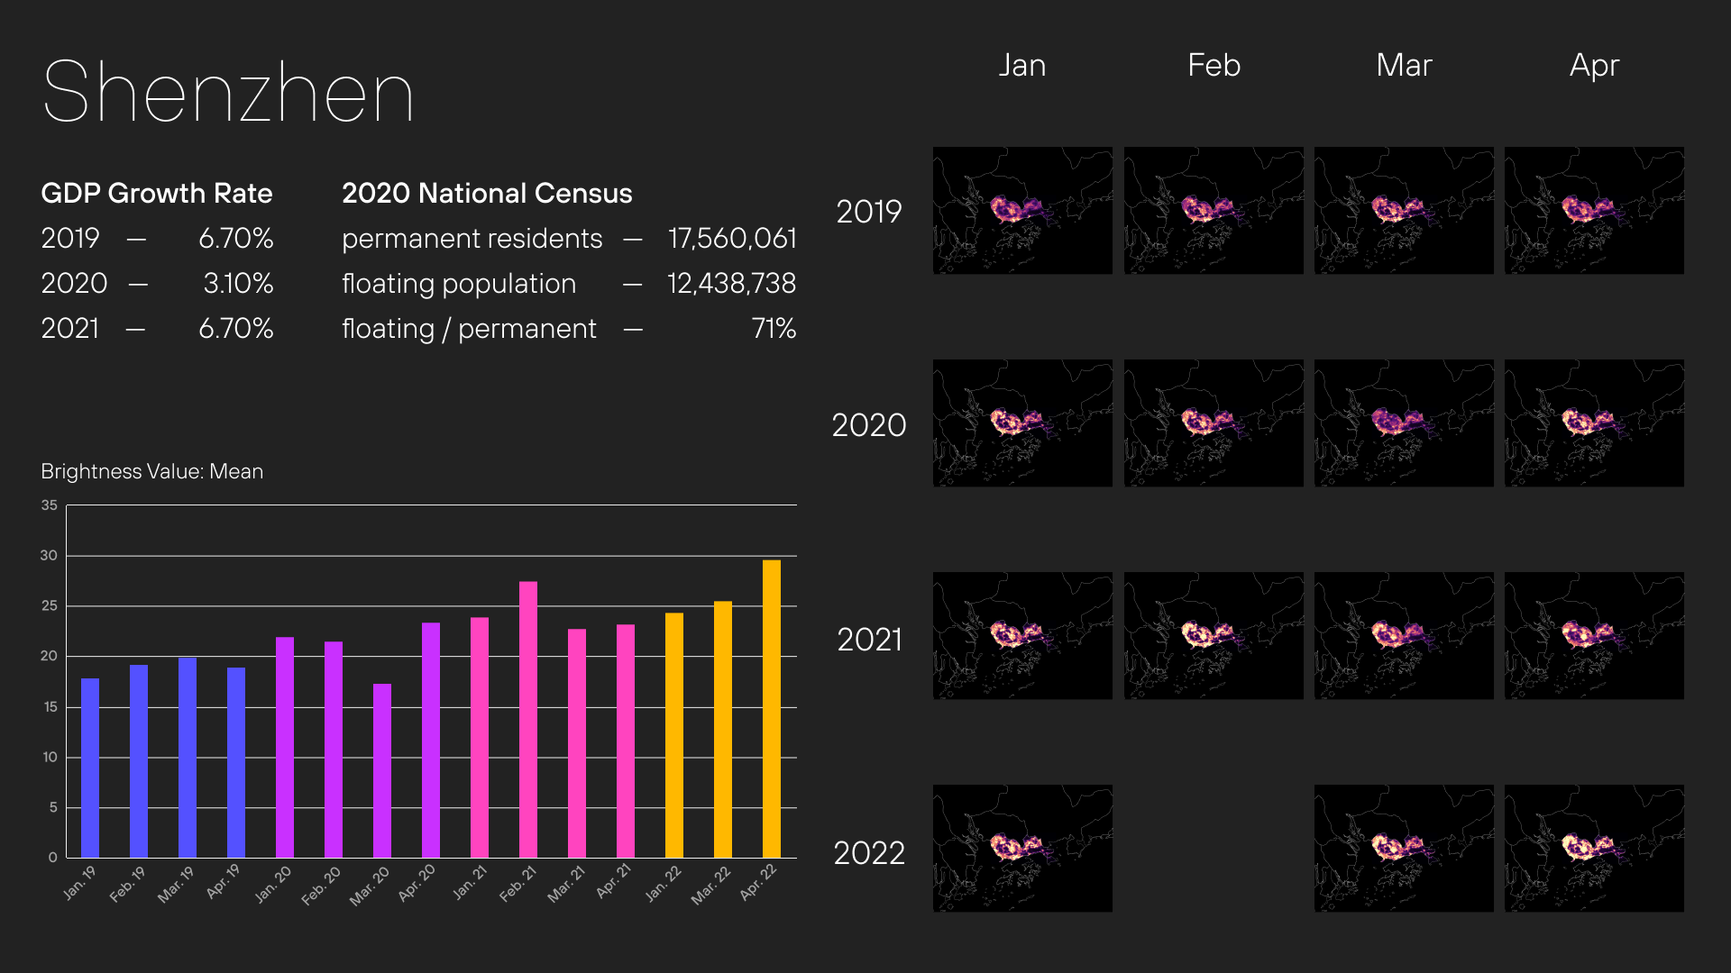The height and width of the screenshot is (973, 1731).
Task: Select the pink Feb. 21 bar
Action: click(528, 719)
